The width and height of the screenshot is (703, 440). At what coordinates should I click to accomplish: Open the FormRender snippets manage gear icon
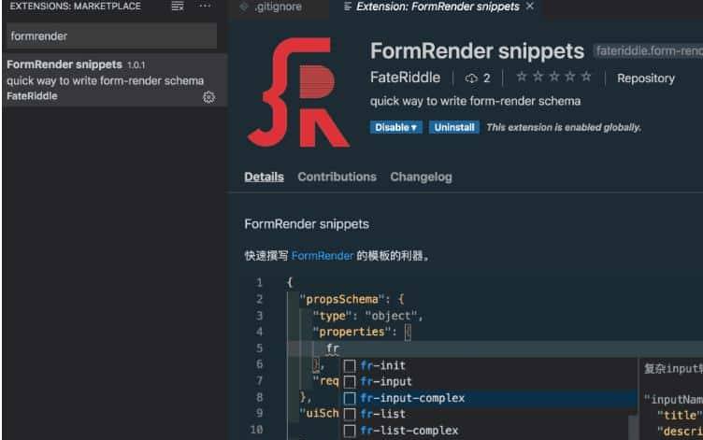[x=208, y=97]
